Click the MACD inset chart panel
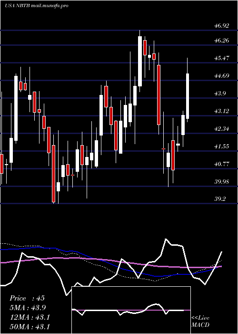238x334 pixels. (x=131, y=310)
